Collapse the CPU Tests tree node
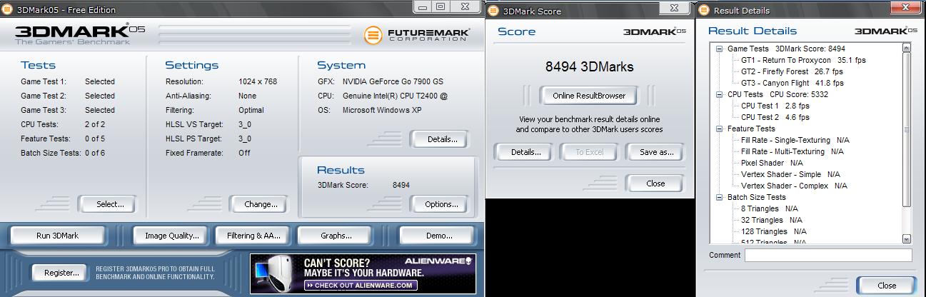This screenshot has height=297, width=926. (720, 94)
